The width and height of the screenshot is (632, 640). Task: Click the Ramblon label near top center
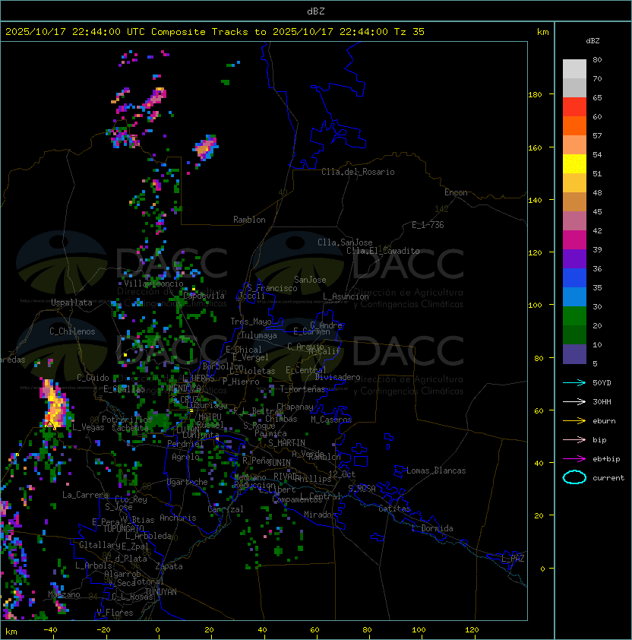tap(249, 220)
